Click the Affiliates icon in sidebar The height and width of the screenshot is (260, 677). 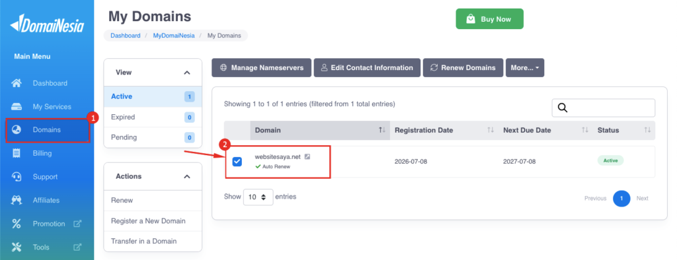point(17,200)
